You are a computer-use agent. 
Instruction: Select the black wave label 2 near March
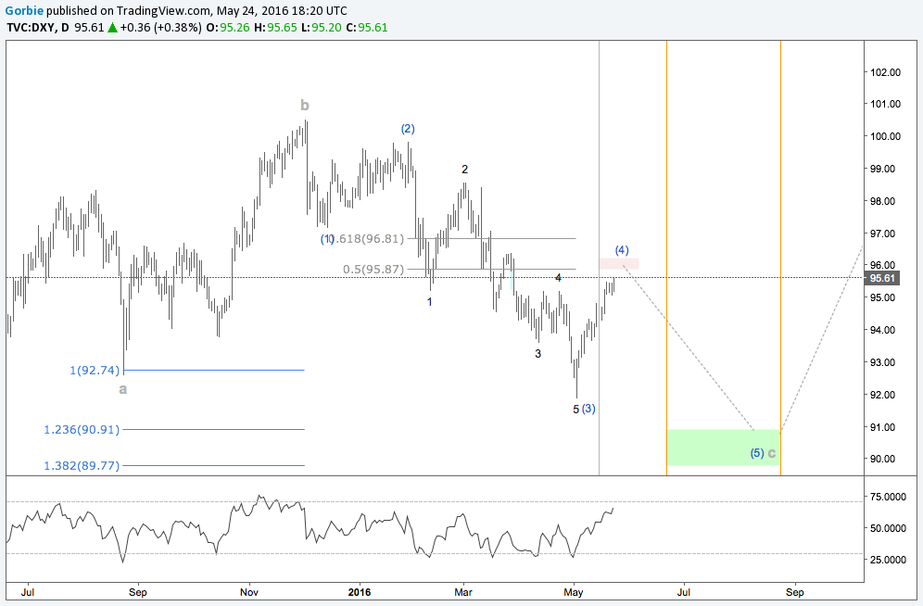point(465,170)
